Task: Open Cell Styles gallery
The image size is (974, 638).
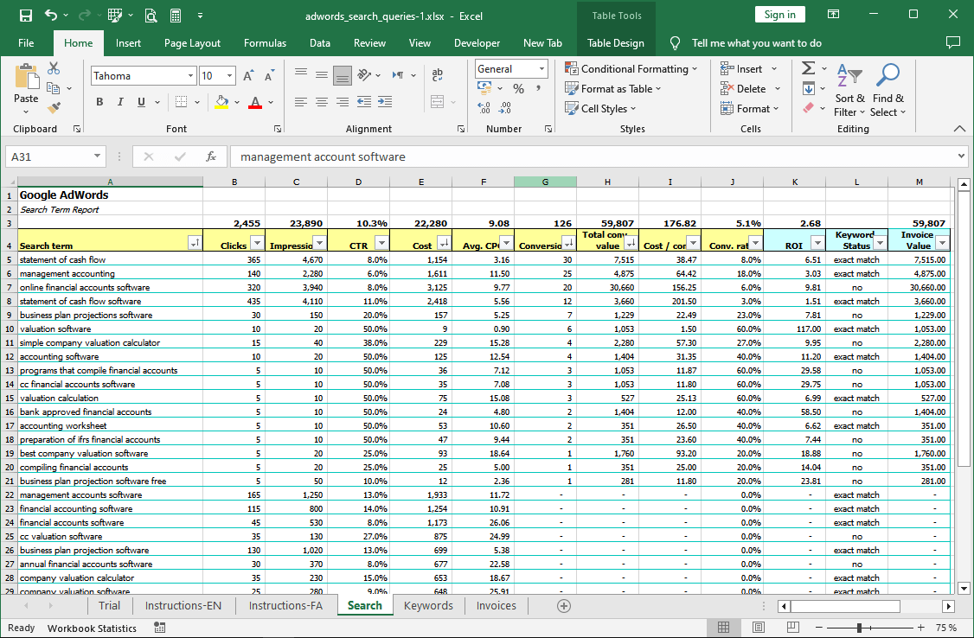Action: click(x=600, y=109)
